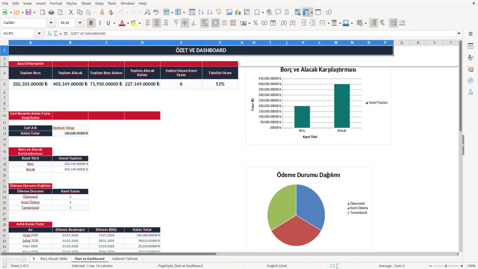Screen dimensions: 478x269
Task: Expand Name Box dropdown
Action: (x=39, y=33)
